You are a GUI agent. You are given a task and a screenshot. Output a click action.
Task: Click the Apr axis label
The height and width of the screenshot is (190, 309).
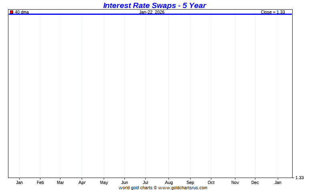click(82, 182)
